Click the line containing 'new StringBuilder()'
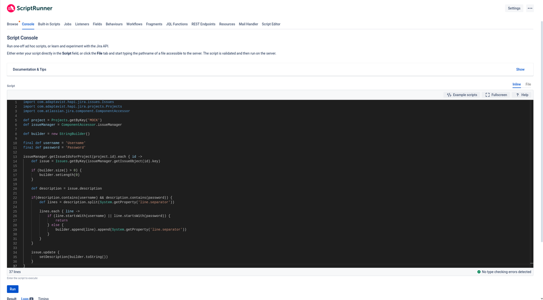Image resolution: width=543 pixels, height=300 pixels. click(57, 134)
